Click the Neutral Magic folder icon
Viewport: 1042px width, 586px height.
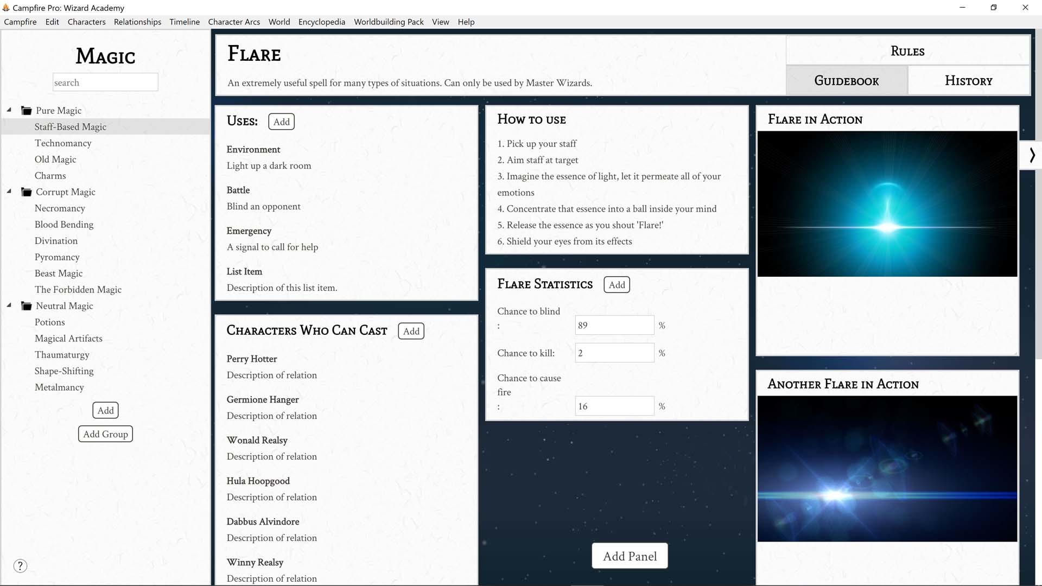(26, 306)
